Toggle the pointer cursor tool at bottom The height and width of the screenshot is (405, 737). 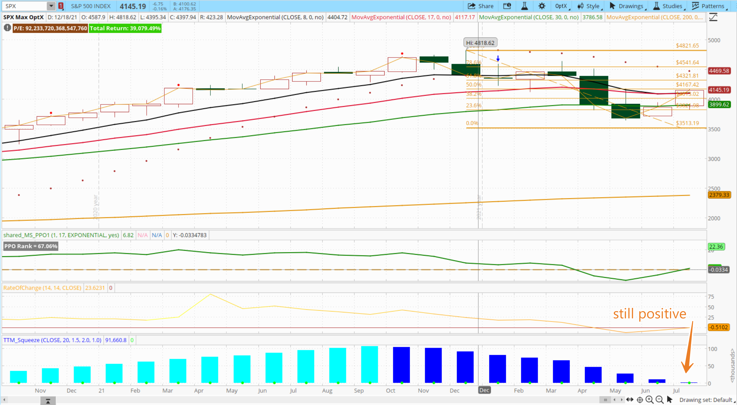pyautogui.click(x=670, y=400)
